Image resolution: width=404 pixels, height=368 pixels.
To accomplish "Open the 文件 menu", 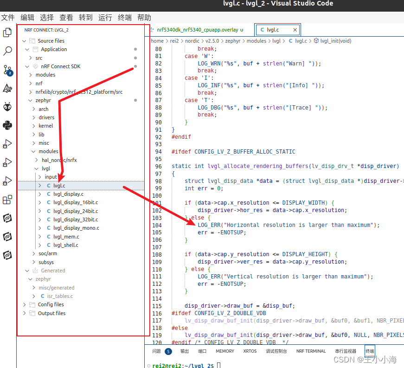I will click(x=8, y=18).
